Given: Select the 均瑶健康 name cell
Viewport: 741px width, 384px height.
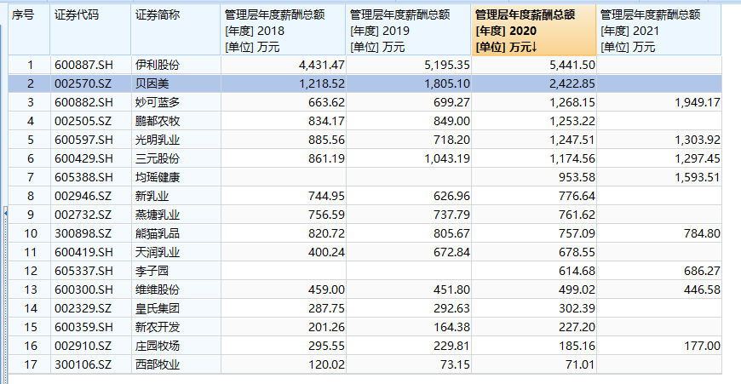Looking at the screenshot, I should [158, 177].
